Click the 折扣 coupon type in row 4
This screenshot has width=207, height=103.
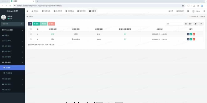53,34
